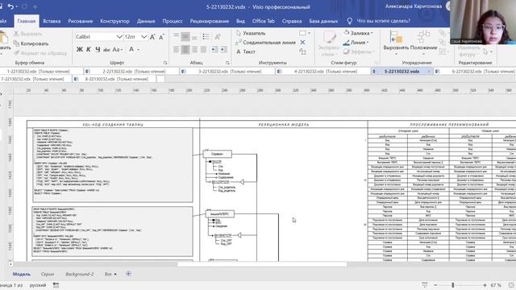Image resolution: width=516 pixels, height=290 pixels.
Task: Click the decrease indent icon
Action: [x=214, y=49]
